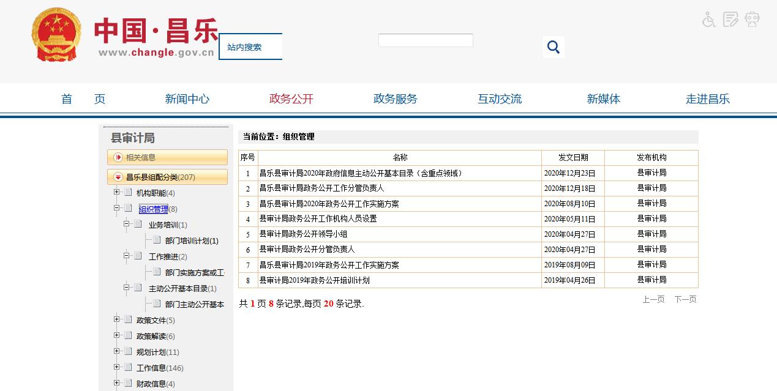The width and height of the screenshot is (777, 391).
Task: Click the magnifying glass search icon
Action: point(554,47)
